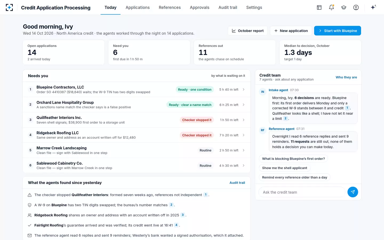
Task: Click the sparkle assistant icon
Action: [x=373, y=7]
